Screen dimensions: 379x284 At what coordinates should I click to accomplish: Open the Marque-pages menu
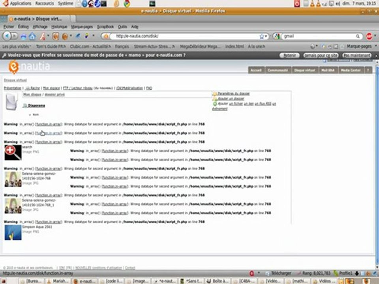[x=82, y=27]
